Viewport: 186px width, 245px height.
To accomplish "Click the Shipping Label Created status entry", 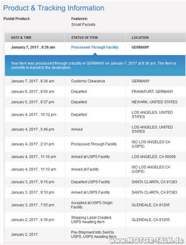I will [92, 220].
